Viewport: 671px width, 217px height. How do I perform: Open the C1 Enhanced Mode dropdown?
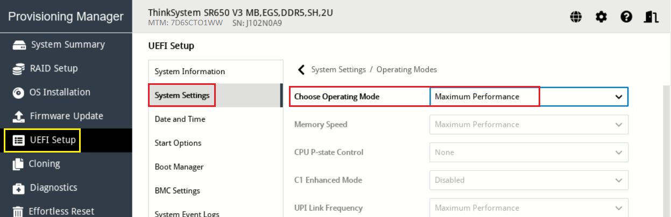coord(618,180)
